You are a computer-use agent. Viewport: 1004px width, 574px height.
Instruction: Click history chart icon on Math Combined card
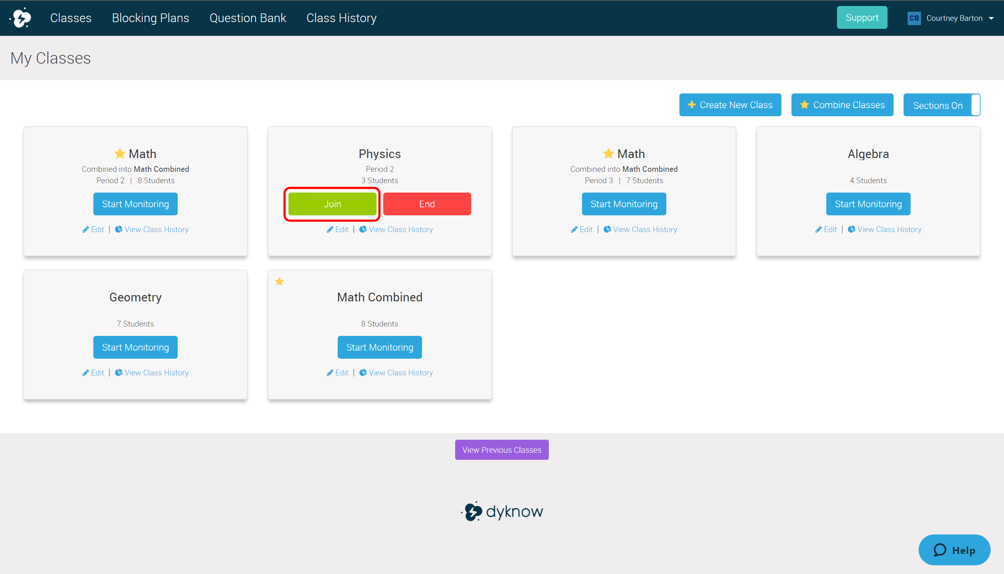(363, 373)
